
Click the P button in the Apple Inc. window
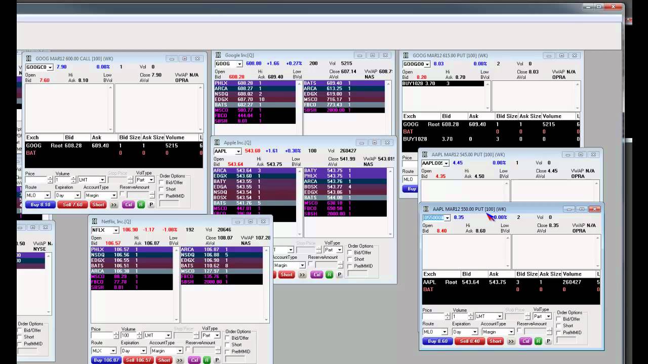(340, 275)
